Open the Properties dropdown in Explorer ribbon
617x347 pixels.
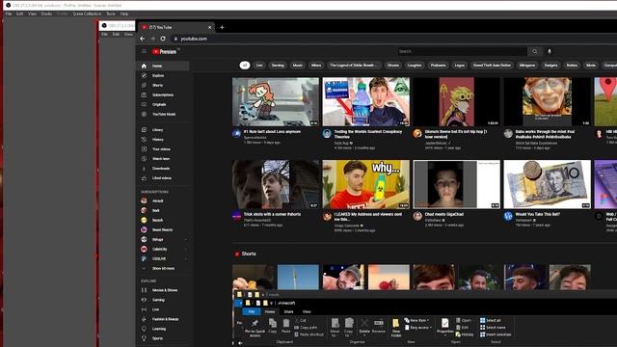point(445,328)
